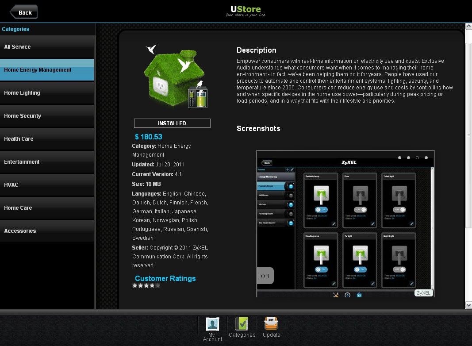The height and width of the screenshot is (346, 472).
Task: Choose the Home Security category
Action: click(47, 116)
